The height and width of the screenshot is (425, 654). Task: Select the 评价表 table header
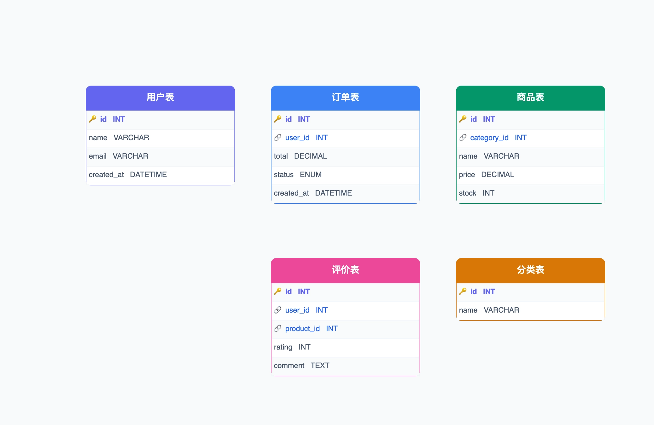(x=345, y=269)
